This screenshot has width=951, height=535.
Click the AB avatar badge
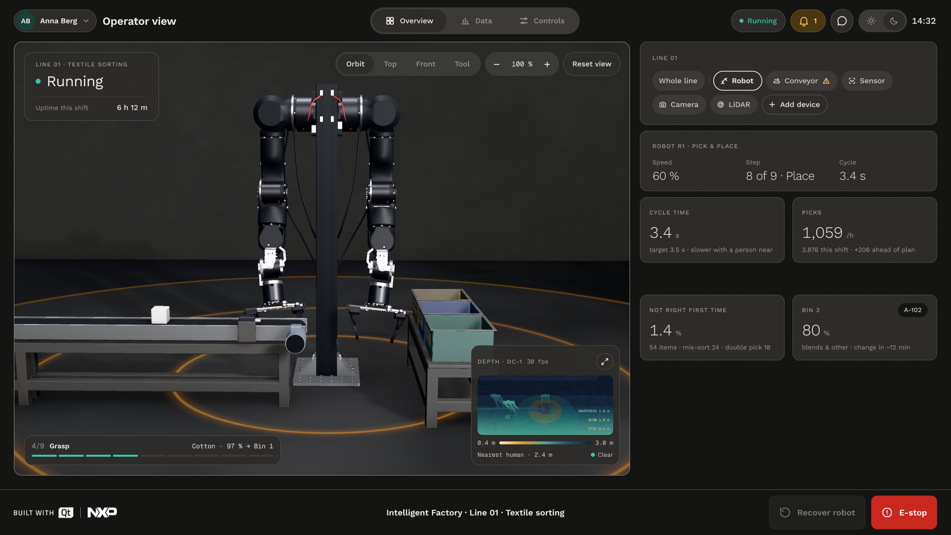(x=26, y=21)
